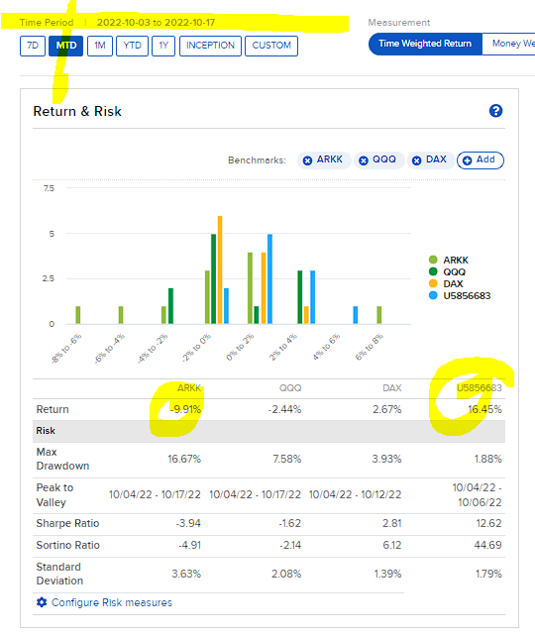Select the INCEPTION time period
Screen dimensions: 535x635
click(x=210, y=46)
